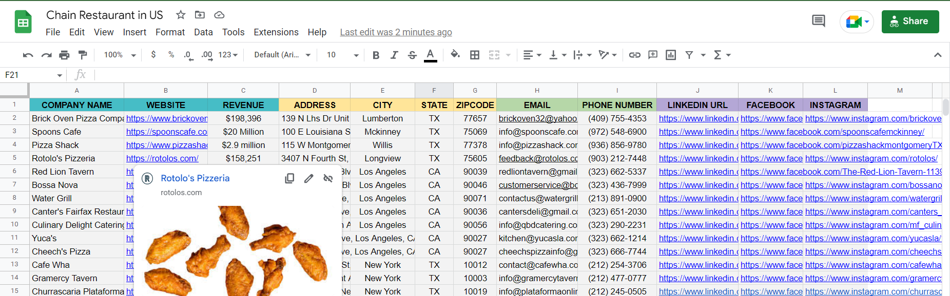950x296 pixels.
Task: Open the fill color bucket
Action: 455,54
